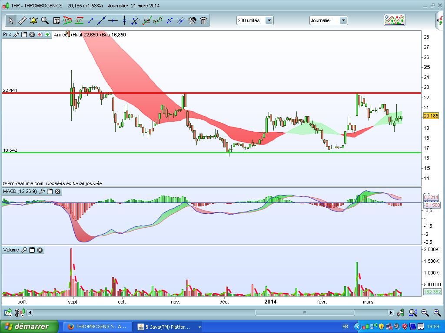The height and width of the screenshot is (333, 445).
Task: Click the MACD (12 26 9) title label
Action: (x=20, y=191)
